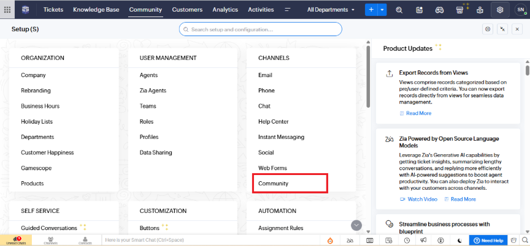Image resolution: width=530 pixels, height=246 pixels.
Task: Select Community under Channels
Action: 274,184
